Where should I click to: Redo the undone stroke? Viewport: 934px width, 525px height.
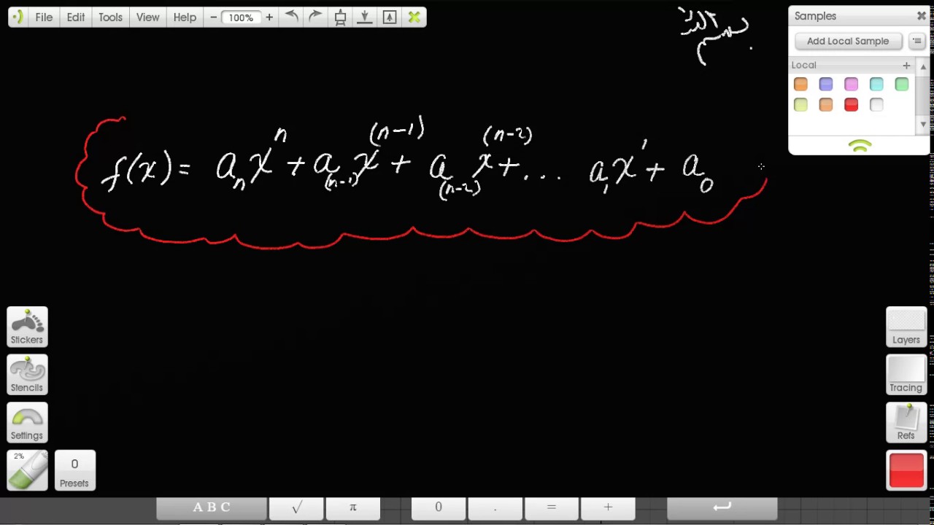[x=315, y=17]
